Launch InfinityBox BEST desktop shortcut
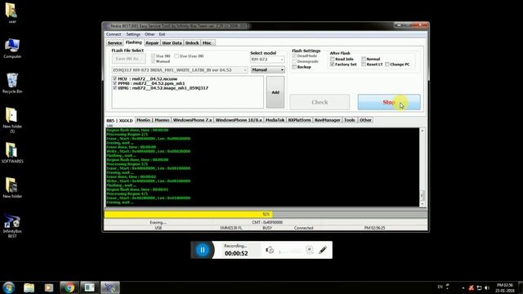Screen dimensions: 523x294 tap(12, 225)
